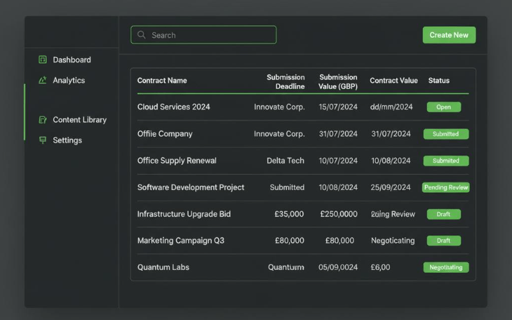This screenshot has height=320, width=512.
Task: Click the £35,000 value cell
Action: click(289, 214)
